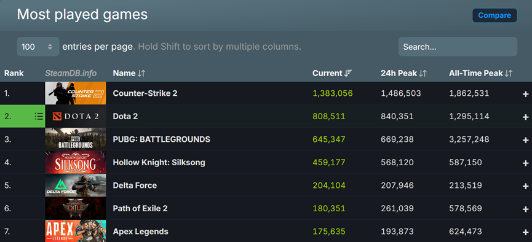The height and width of the screenshot is (242, 532).
Task: Select 24h peak value 568,120
Action: coord(397,162)
